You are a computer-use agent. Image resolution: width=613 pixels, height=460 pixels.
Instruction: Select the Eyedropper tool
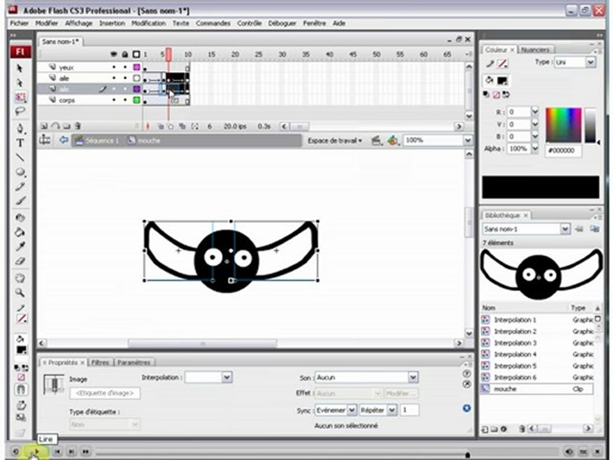pos(20,247)
